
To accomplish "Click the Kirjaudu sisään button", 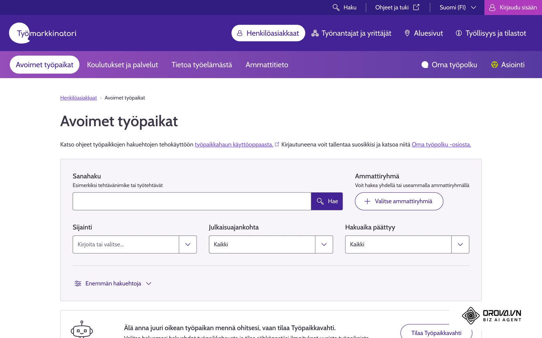I will [513, 7].
